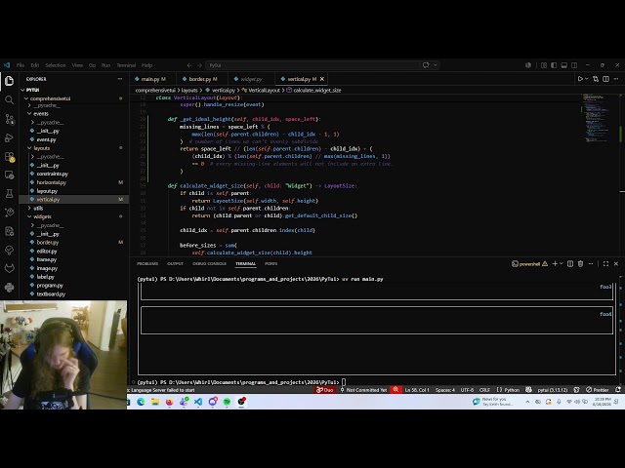Click Spaces: 4 indentation setting

tap(445, 390)
